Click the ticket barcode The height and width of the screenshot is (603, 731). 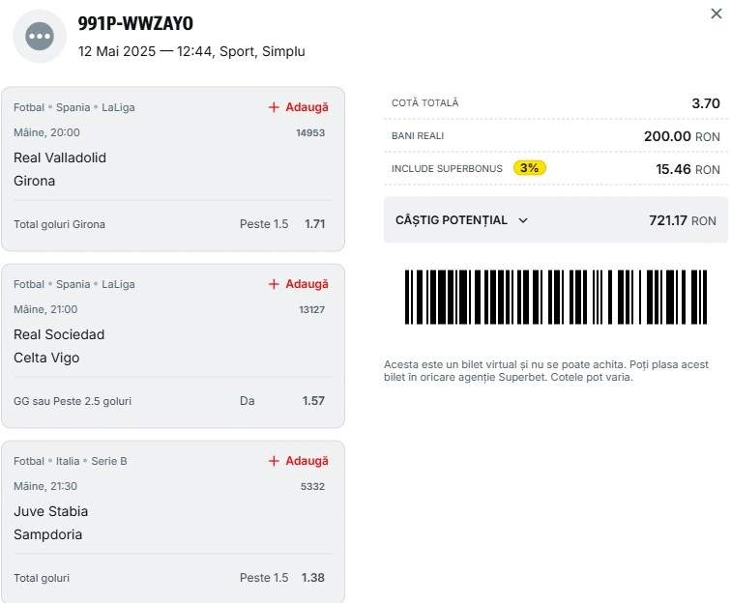[556, 297]
